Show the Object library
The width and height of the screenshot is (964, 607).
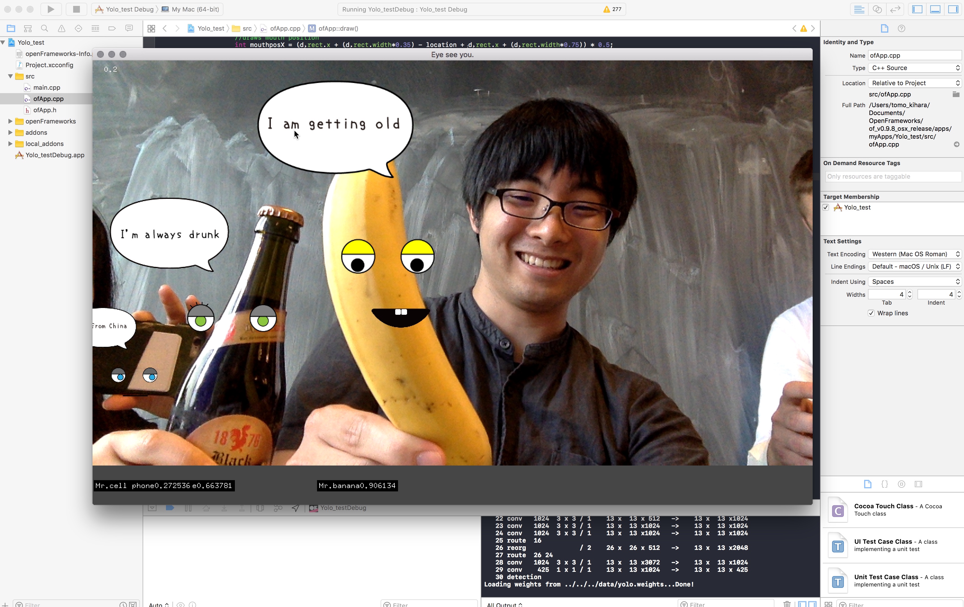tap(901, 484)
